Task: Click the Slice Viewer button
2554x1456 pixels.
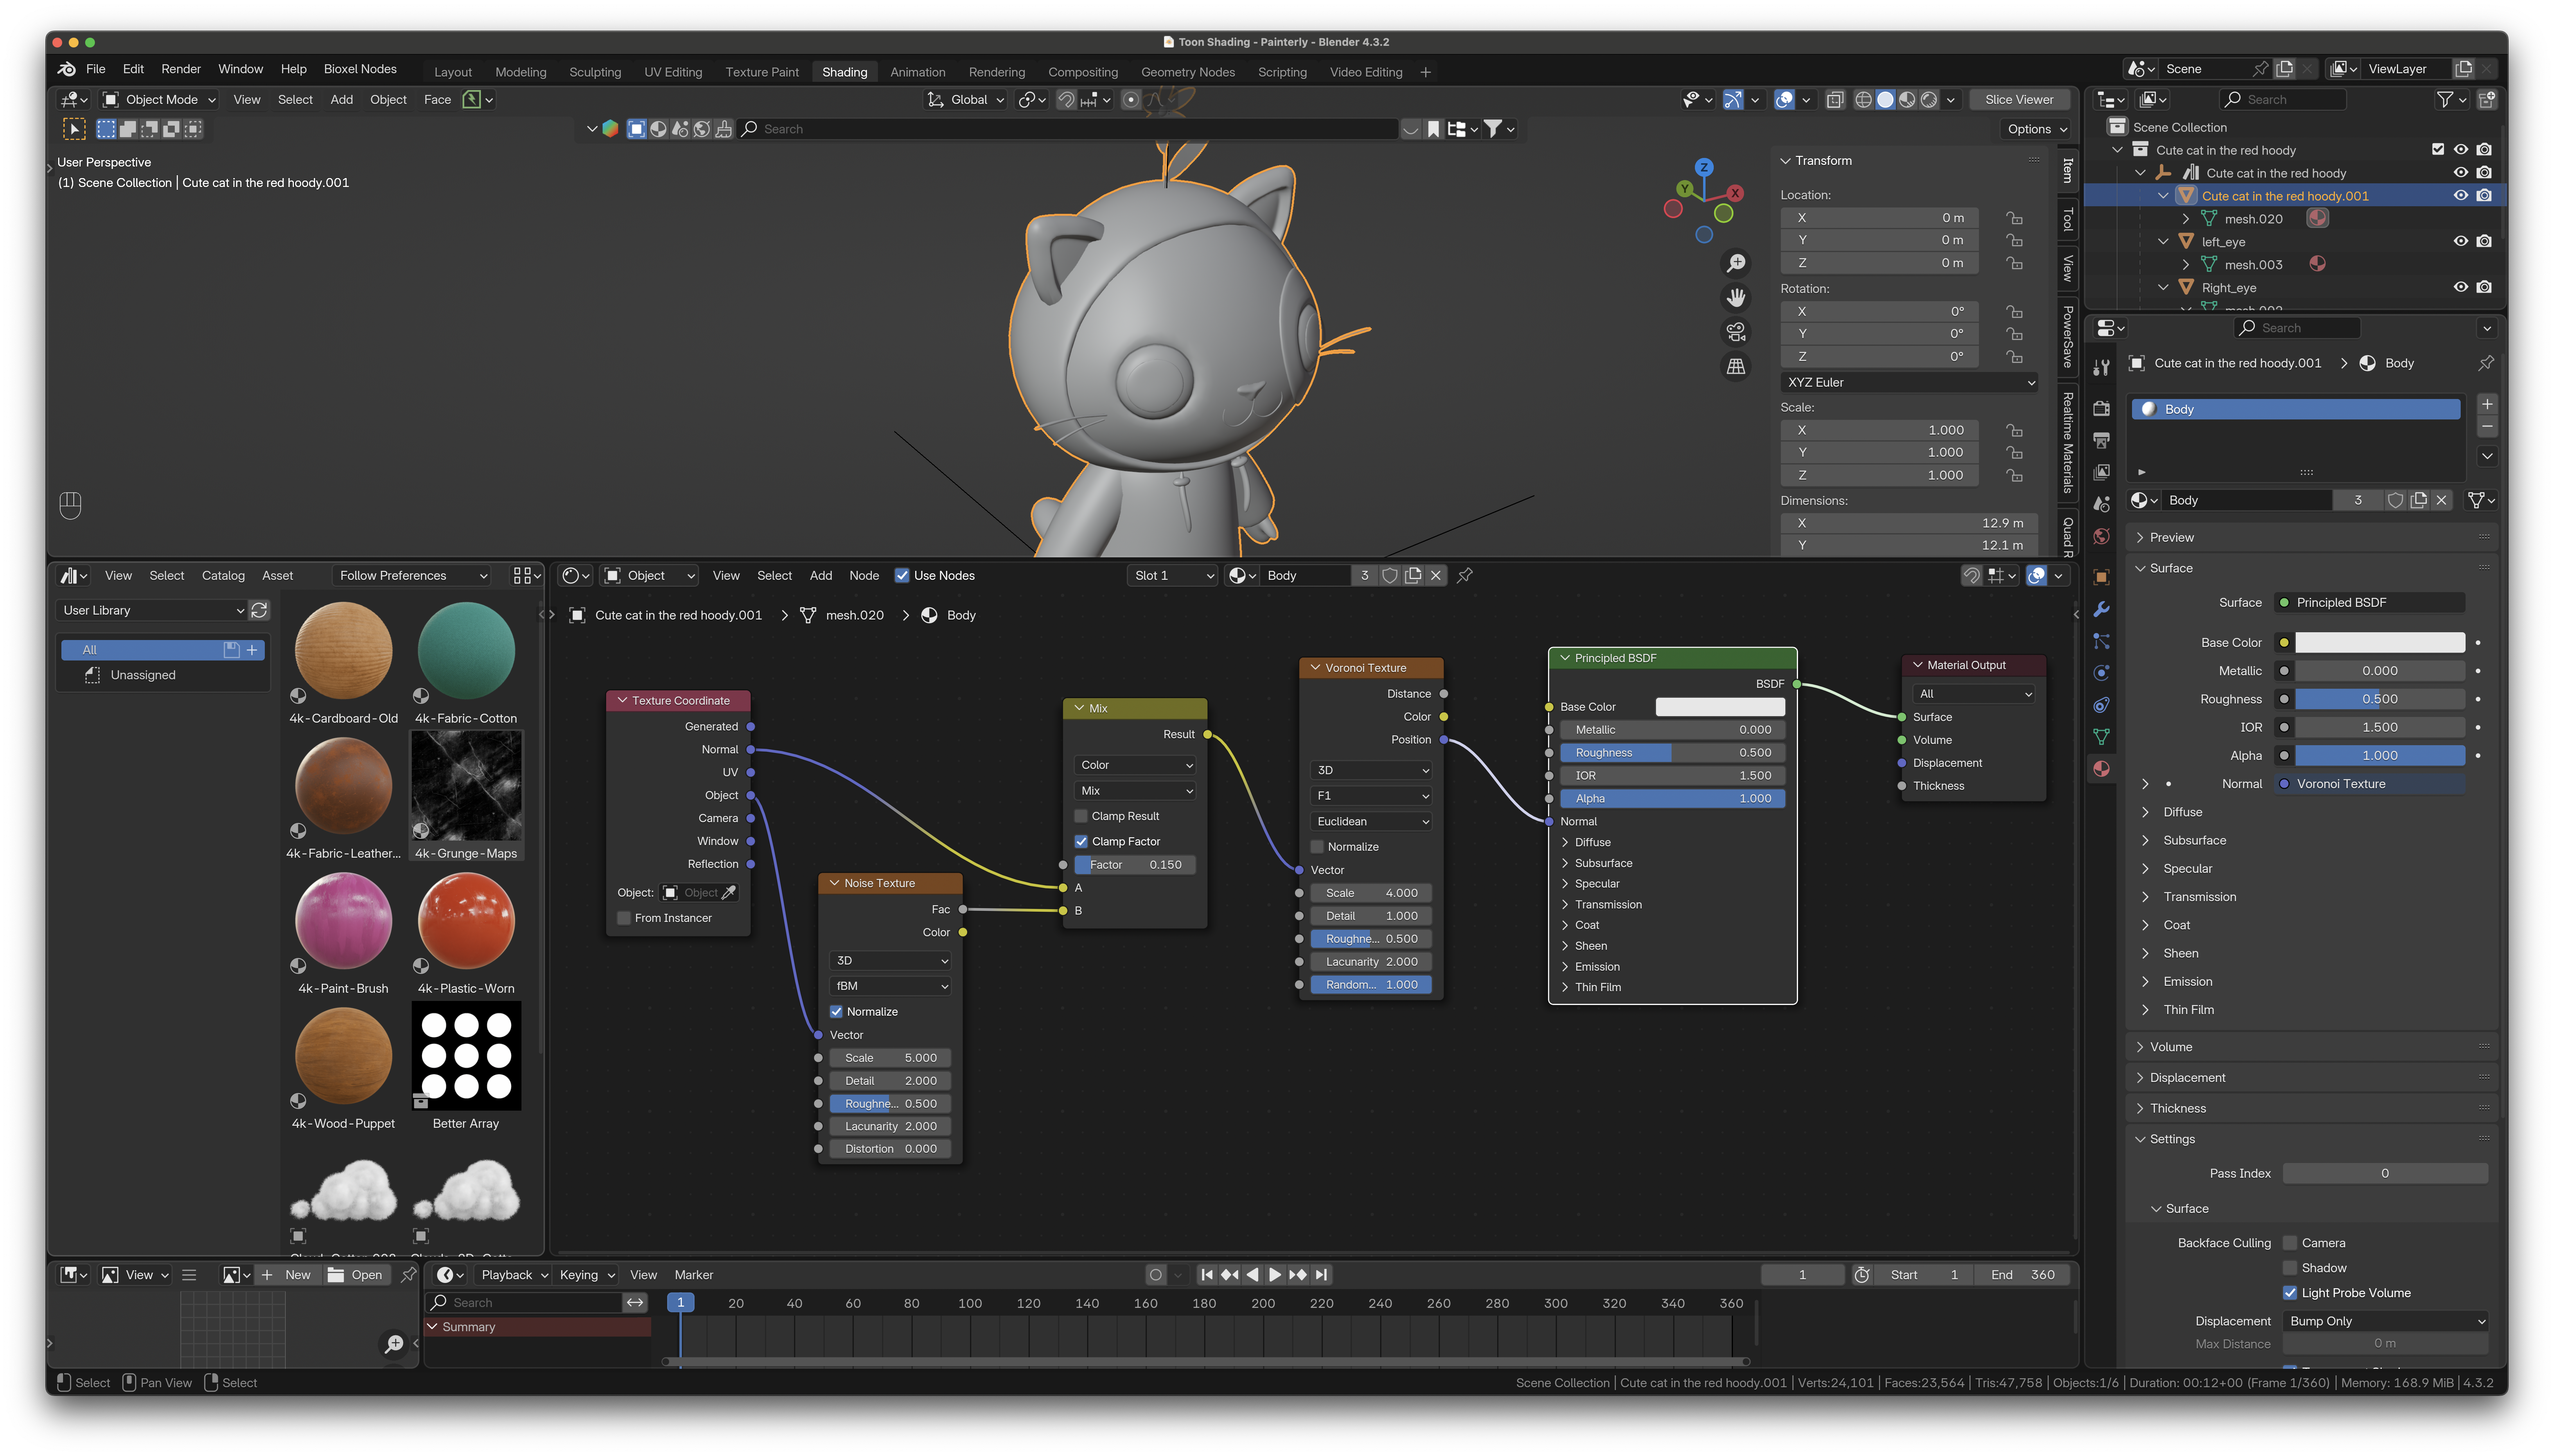Action: (2019, 100)
